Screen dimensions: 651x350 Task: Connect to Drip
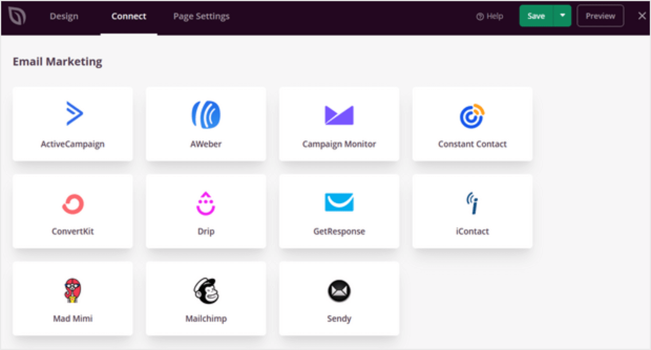[x=206, y=211]
